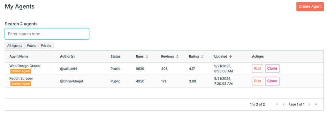Select author @DhruvAtreja1
This screenshot has height=115, width=327.
coord(72,81)
